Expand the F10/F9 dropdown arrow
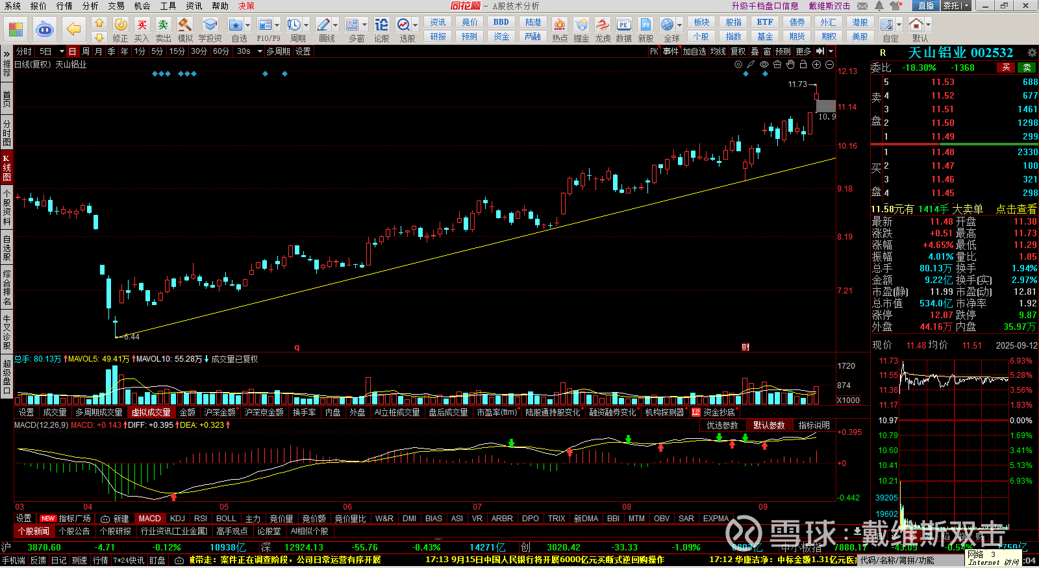Image resolution: width=1039 pixels, height=568 pixels. point(277,25)
